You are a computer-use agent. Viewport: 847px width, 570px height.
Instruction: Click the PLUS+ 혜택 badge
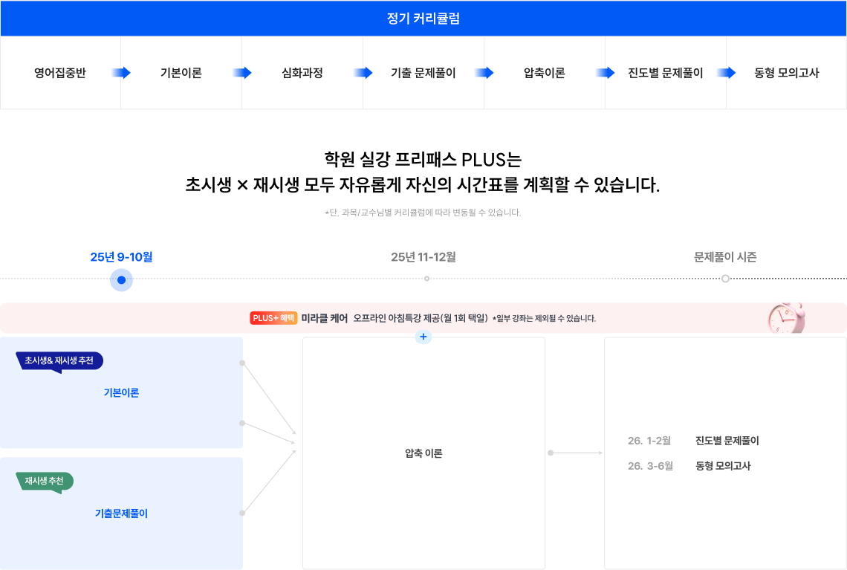click(273, 317)
